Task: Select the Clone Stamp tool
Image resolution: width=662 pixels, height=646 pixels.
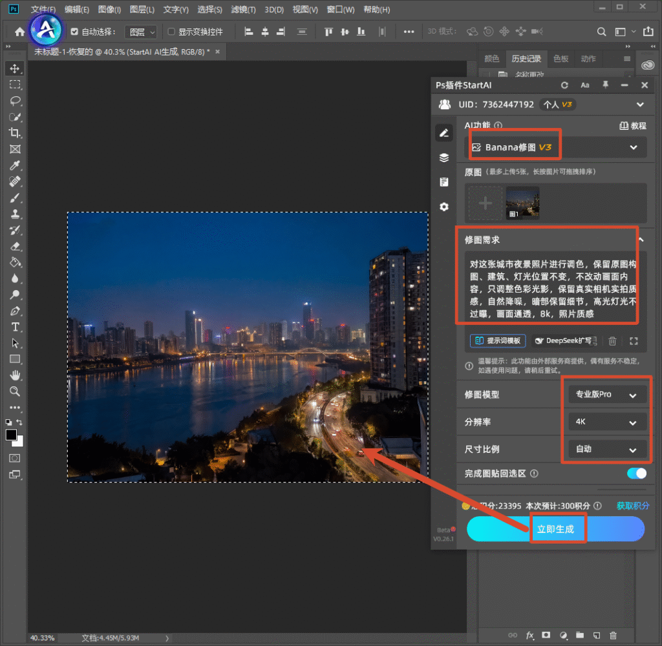Action: click(x=15, y=214)
